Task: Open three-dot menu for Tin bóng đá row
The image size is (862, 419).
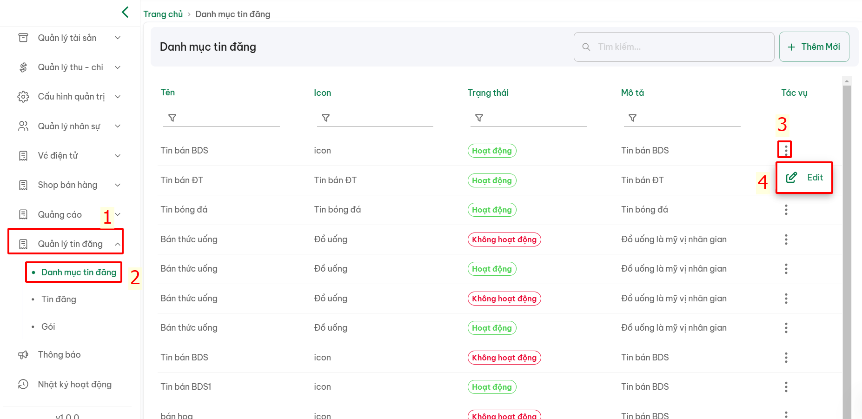Action: 786,210
